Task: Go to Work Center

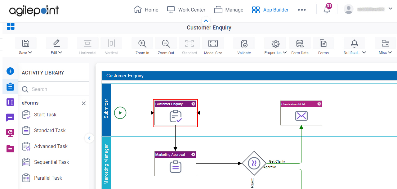Action: coord(186,10)
